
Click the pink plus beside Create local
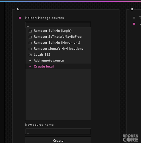[30, 67]
